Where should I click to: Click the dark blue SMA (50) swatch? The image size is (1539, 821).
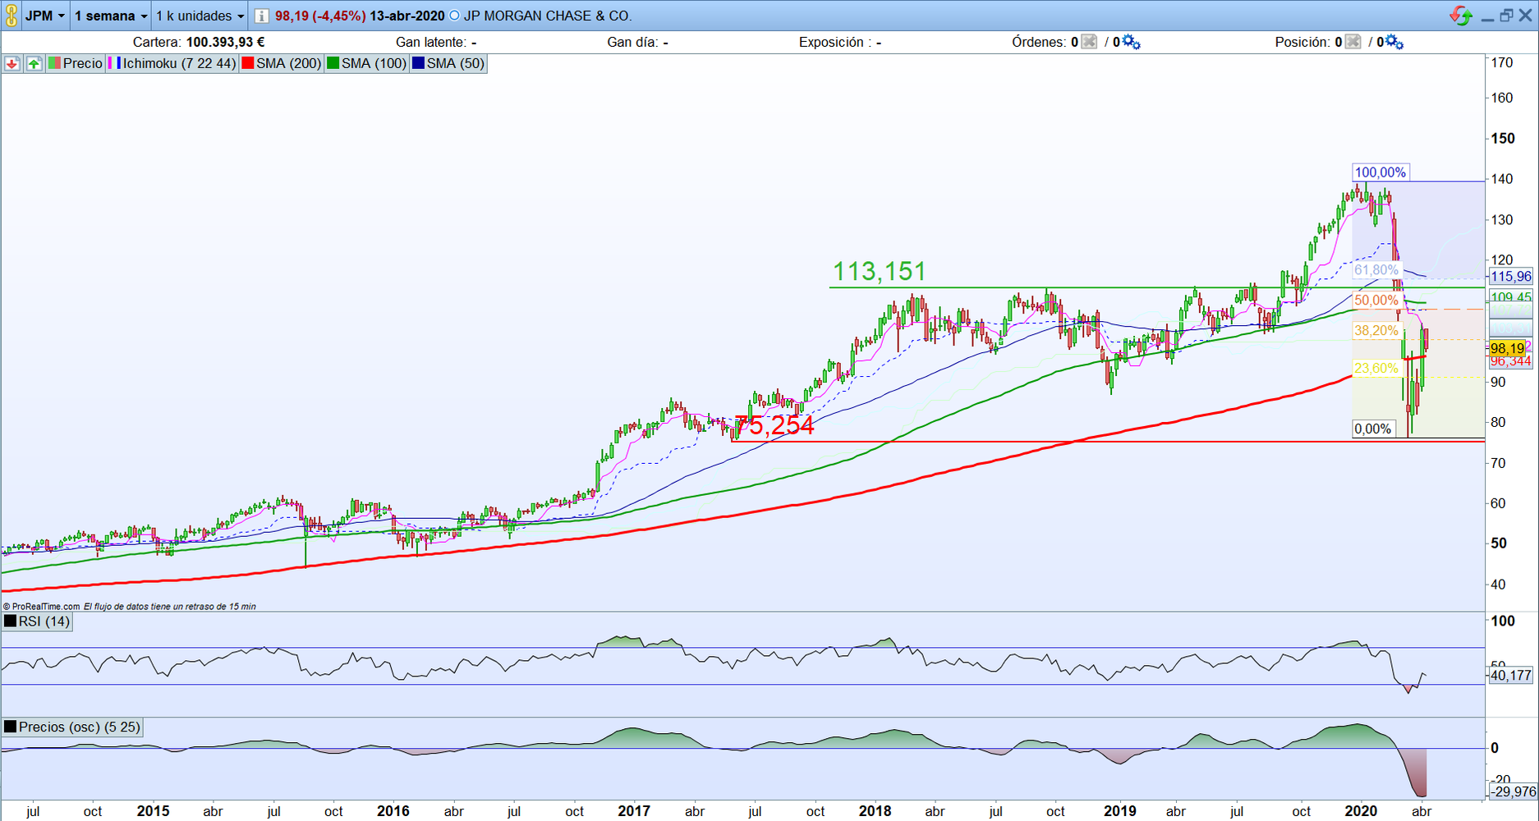coord(418,63)
